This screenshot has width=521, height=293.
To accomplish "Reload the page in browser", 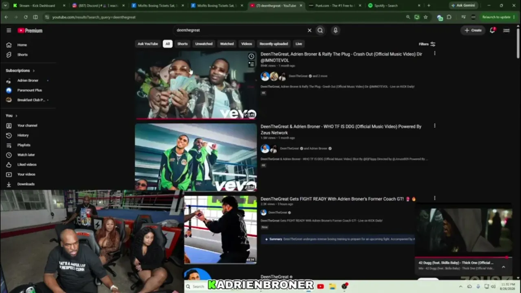I will (26, 17).
